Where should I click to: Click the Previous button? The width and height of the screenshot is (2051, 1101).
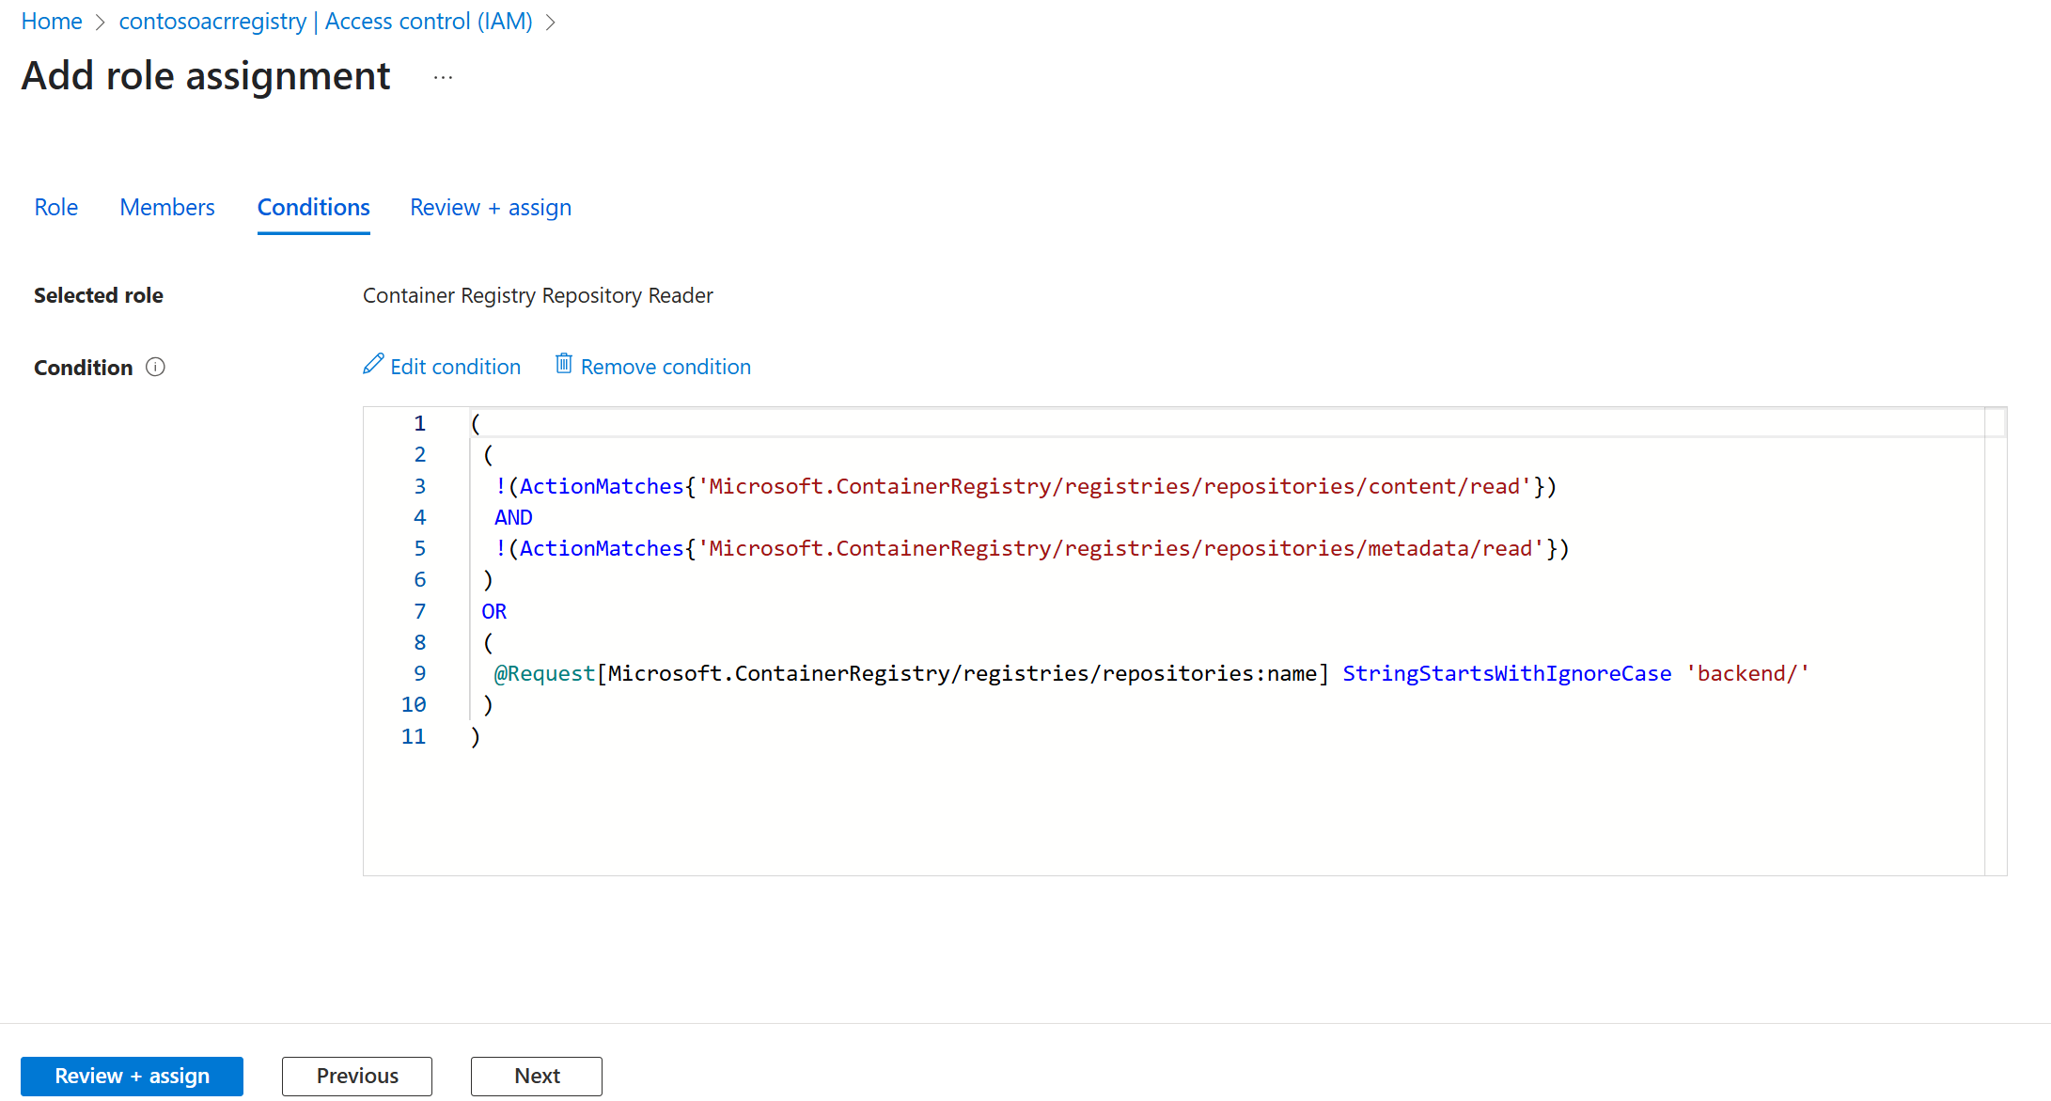(x=357, y=1076)
